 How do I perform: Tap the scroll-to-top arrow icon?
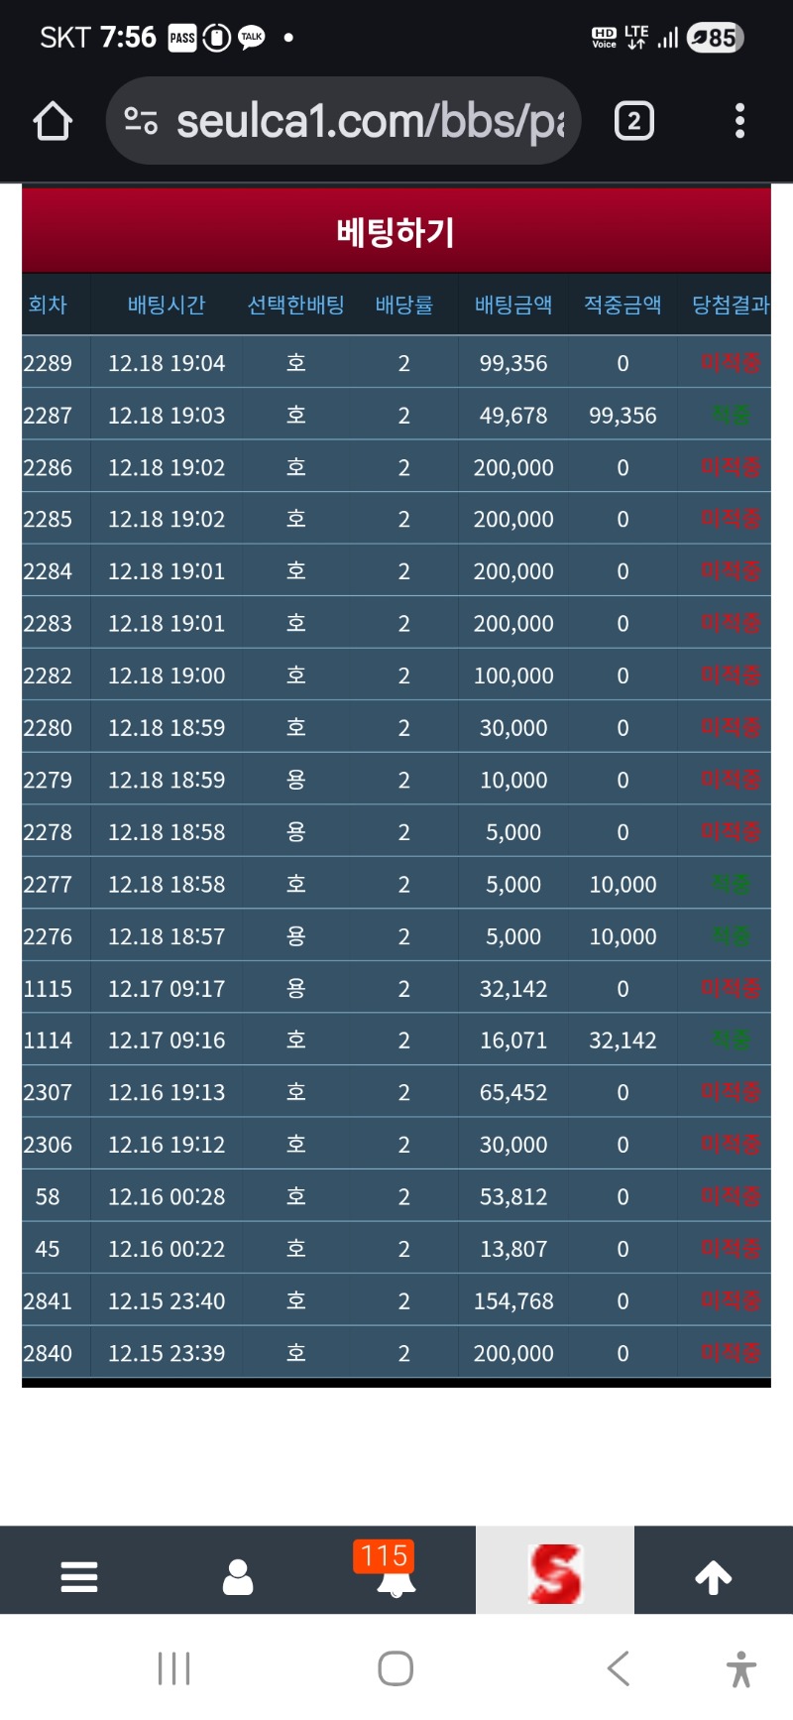pyautogui.click(x=714, y=1576)
